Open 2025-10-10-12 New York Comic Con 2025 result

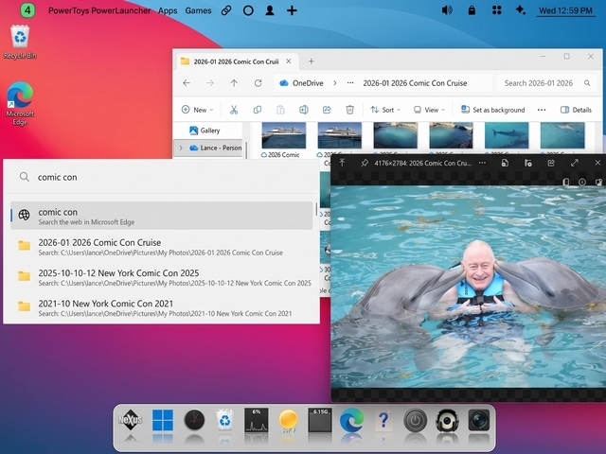click(162, 277)
